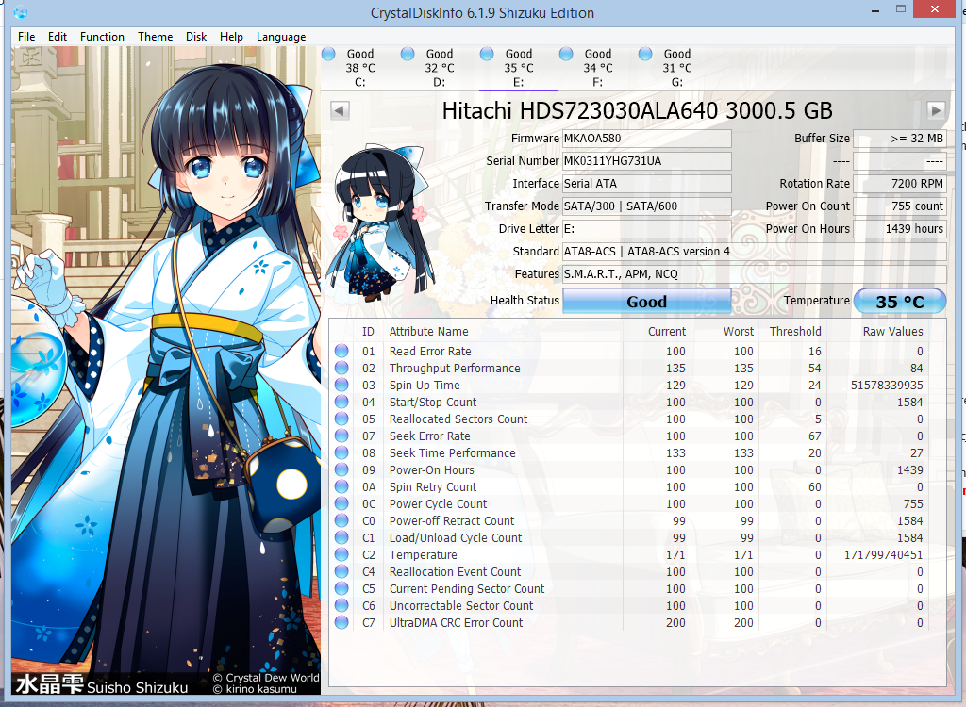Select disk F: status orb
This screenshot has width=966, height=707.
tap(566, 54)
